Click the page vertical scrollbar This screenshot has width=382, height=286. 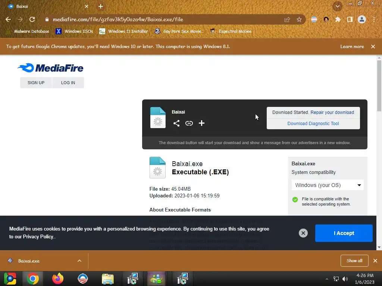379,86
